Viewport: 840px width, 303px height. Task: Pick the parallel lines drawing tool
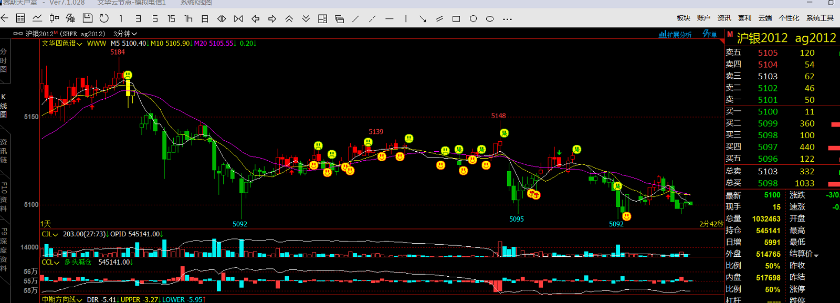[x=439, y=19]
